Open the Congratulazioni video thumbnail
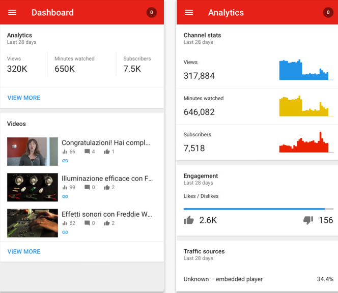Image resolution: width=338 pixels, height=293 pixels. pyautogui.click(x=33, y=152)
